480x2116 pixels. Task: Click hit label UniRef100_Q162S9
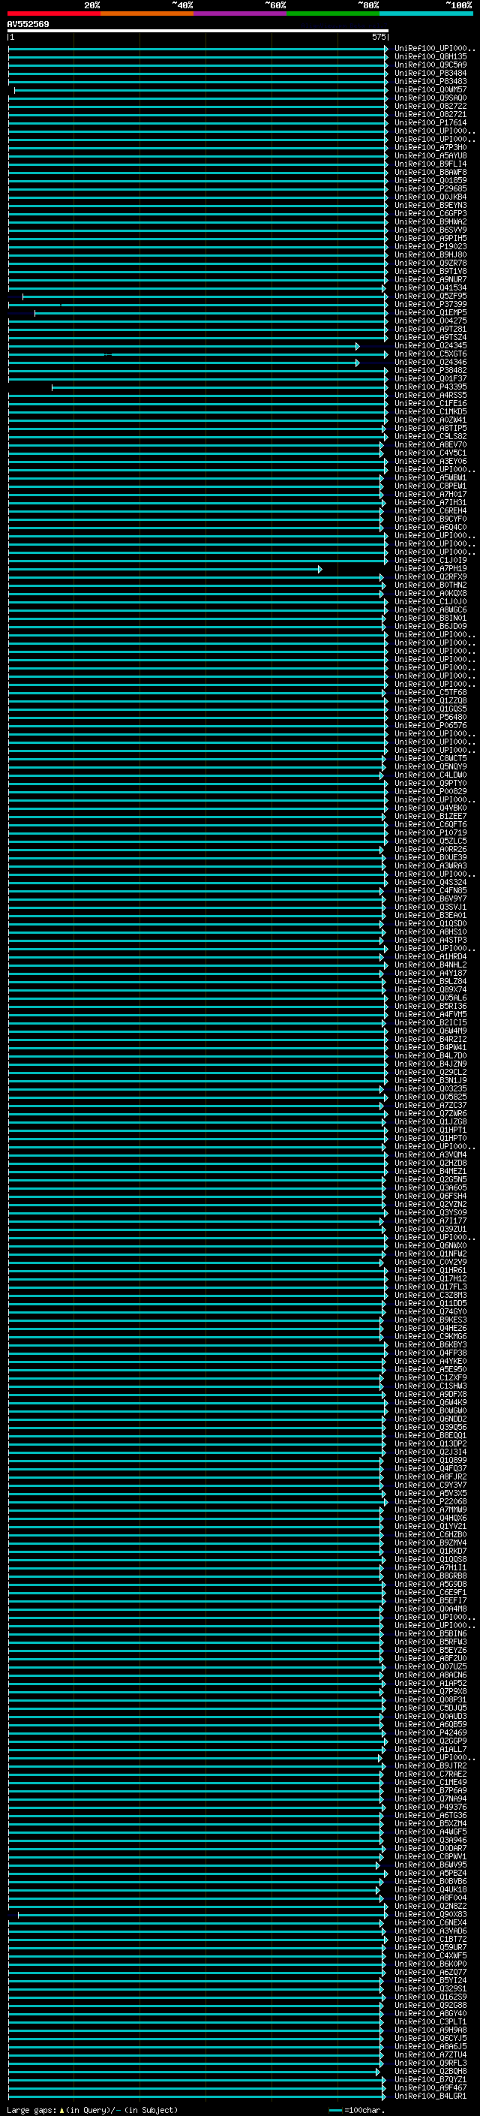click(x=430, y=1997)
